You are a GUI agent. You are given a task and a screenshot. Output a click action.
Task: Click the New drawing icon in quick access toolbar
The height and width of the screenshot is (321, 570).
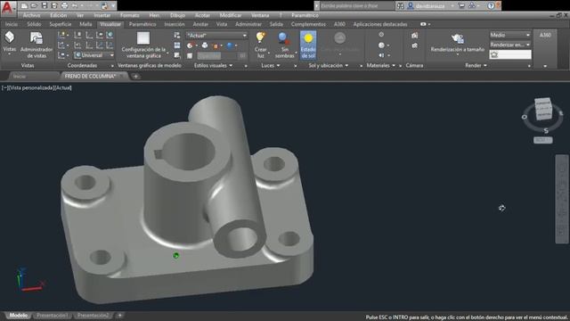coord(24,5)
